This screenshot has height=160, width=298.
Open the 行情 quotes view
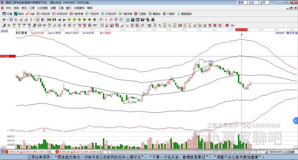point(7,14)
